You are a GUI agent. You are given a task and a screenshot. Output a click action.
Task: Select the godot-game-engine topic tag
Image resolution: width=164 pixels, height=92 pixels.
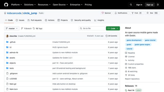pyautogui.click(x=142, y=44)
